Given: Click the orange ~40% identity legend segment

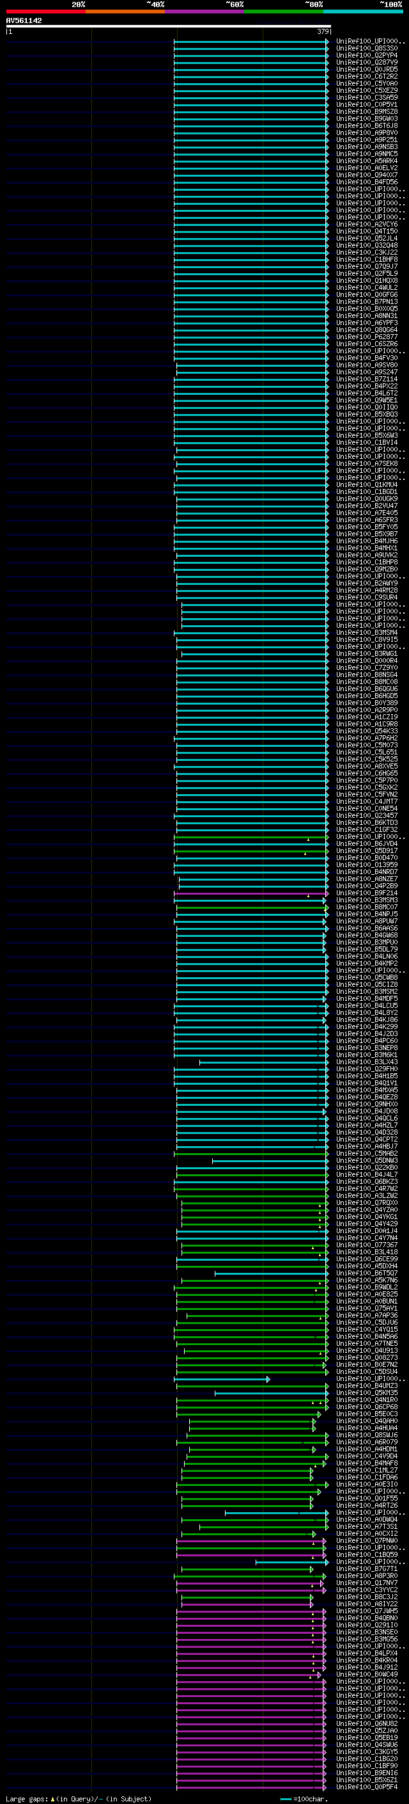Looking at the screenshot, I should (125, 12).
